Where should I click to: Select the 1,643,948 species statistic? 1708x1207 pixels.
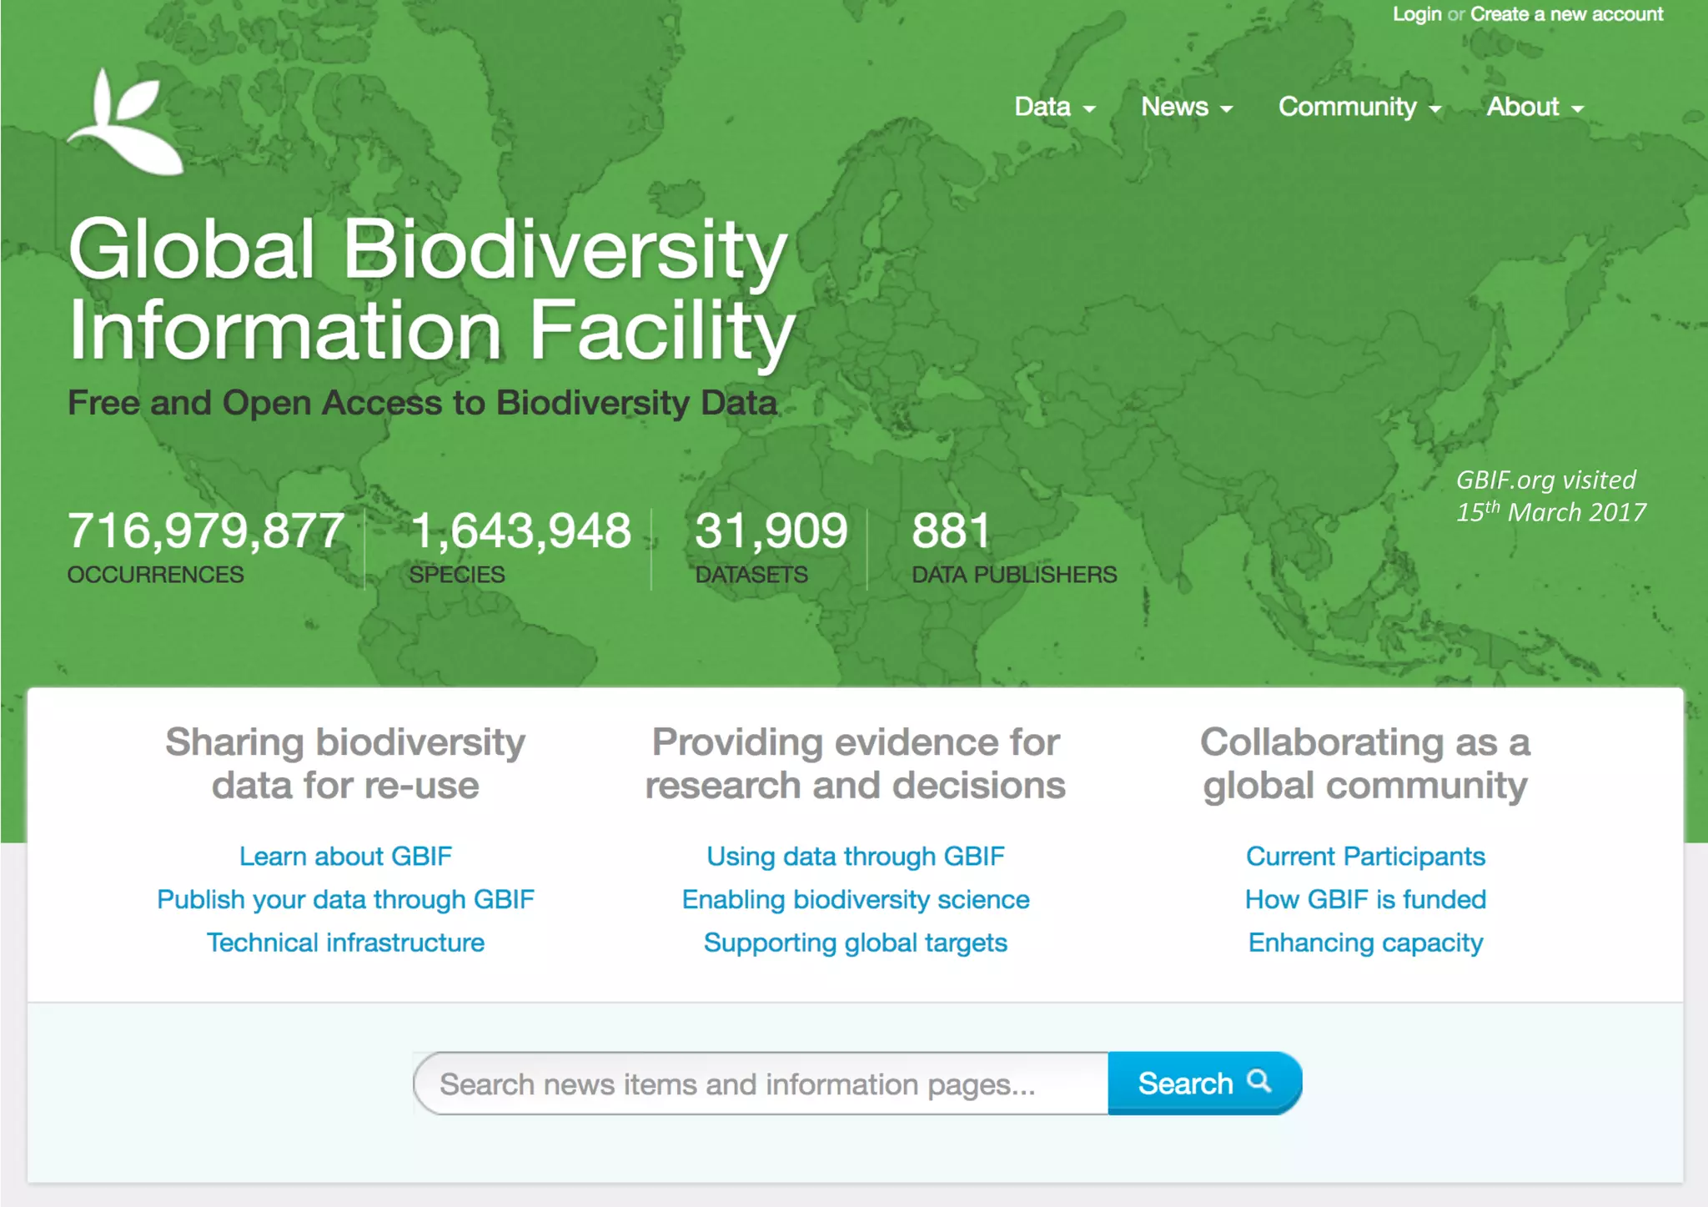[520, 531]
